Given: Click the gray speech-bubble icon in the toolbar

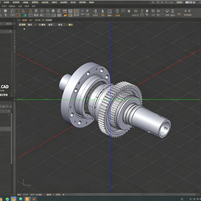Looking at the screenshot, I should point(5,11).
